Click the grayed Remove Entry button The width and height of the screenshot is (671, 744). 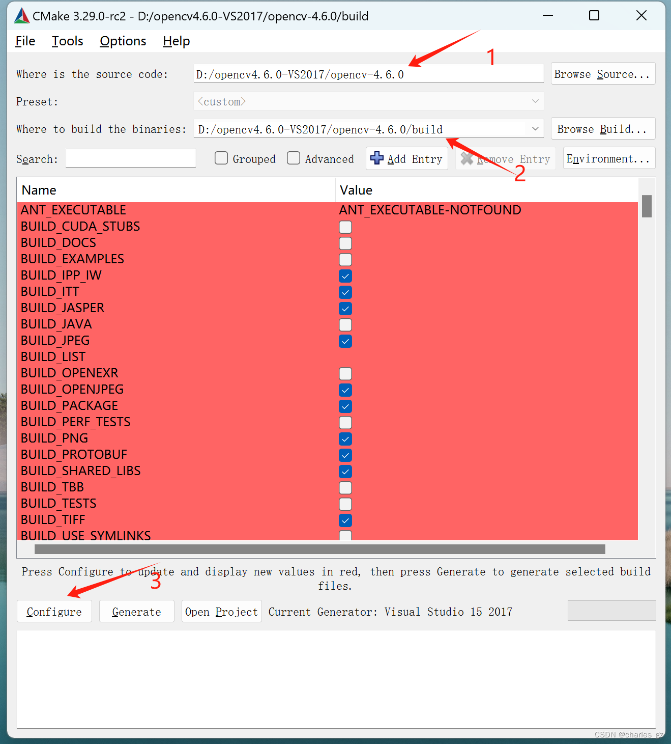(505, 159)
